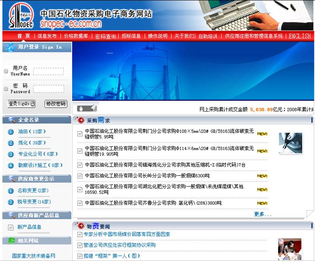Image resolution: width=315 pixels, height=261 pixels.
Task: Click pen-writing thumbnail in 采购需求
Action: coord(291,143)
